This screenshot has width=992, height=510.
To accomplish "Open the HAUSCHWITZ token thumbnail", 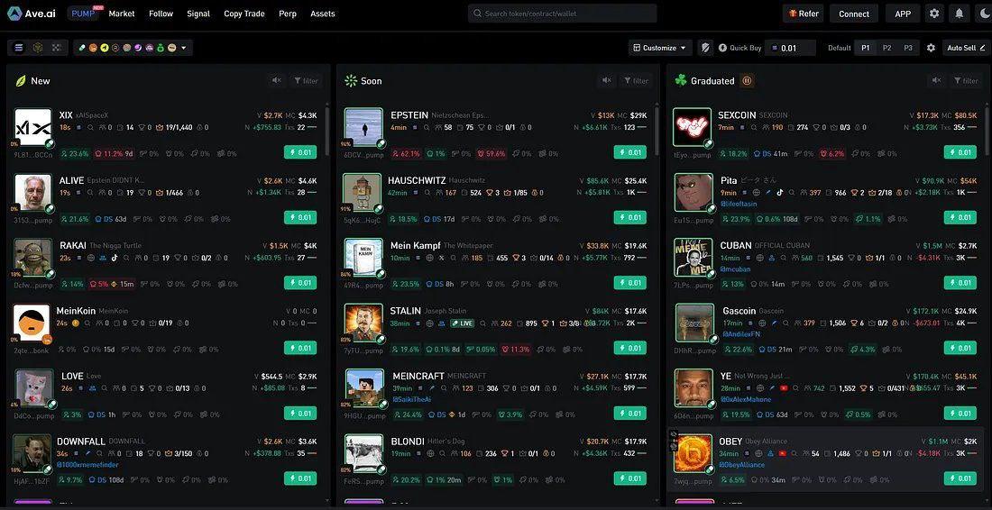I will (363, 192).
